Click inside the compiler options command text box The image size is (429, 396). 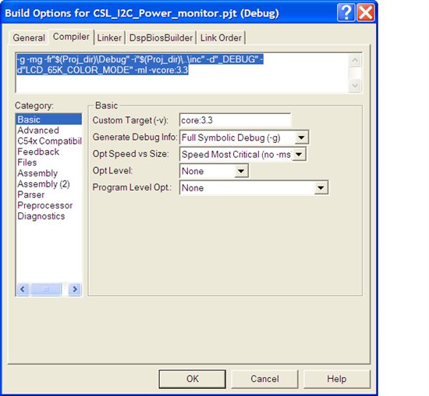click(x=182, y=73)
